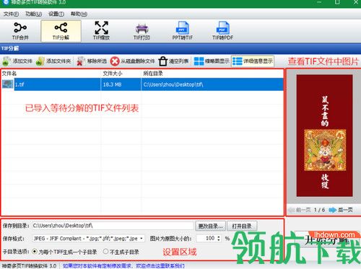
Task: Open the TIF合并 merge tool
Action: tap(20, 31)
